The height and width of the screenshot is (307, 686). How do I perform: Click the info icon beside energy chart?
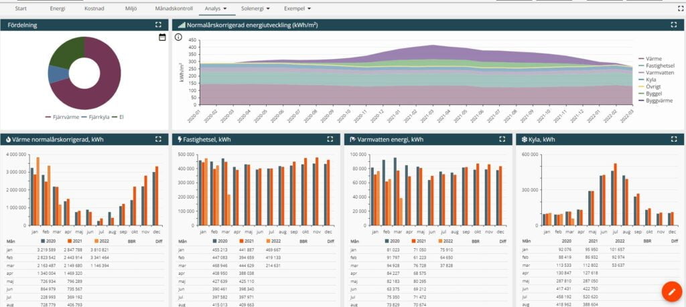click(178, 37)
